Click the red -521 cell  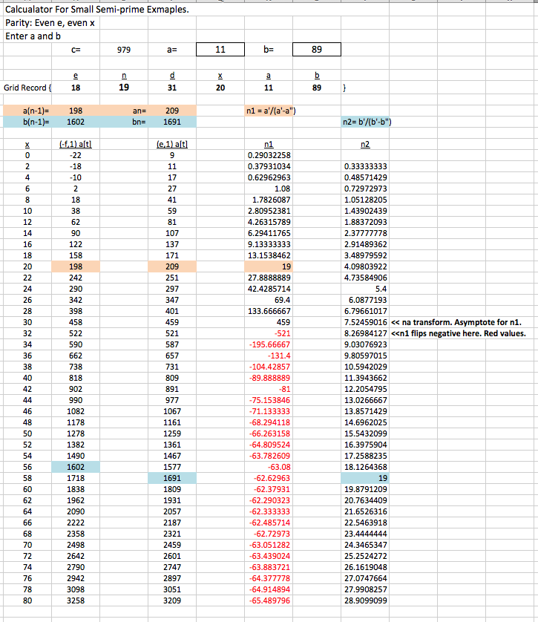(269, 333)
